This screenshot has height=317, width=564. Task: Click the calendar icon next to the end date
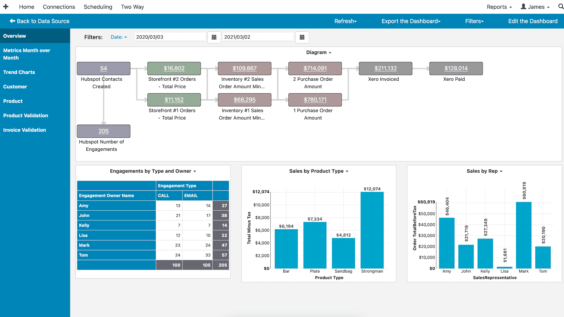coord(302,37)
